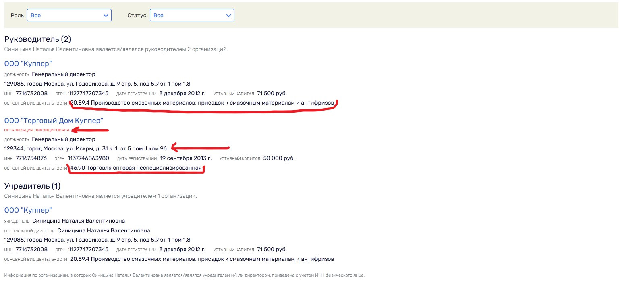Viewport: 620px width, 283px height.
Task: Click the chevron arrow in Роль selector
Action: pos(106,16)
